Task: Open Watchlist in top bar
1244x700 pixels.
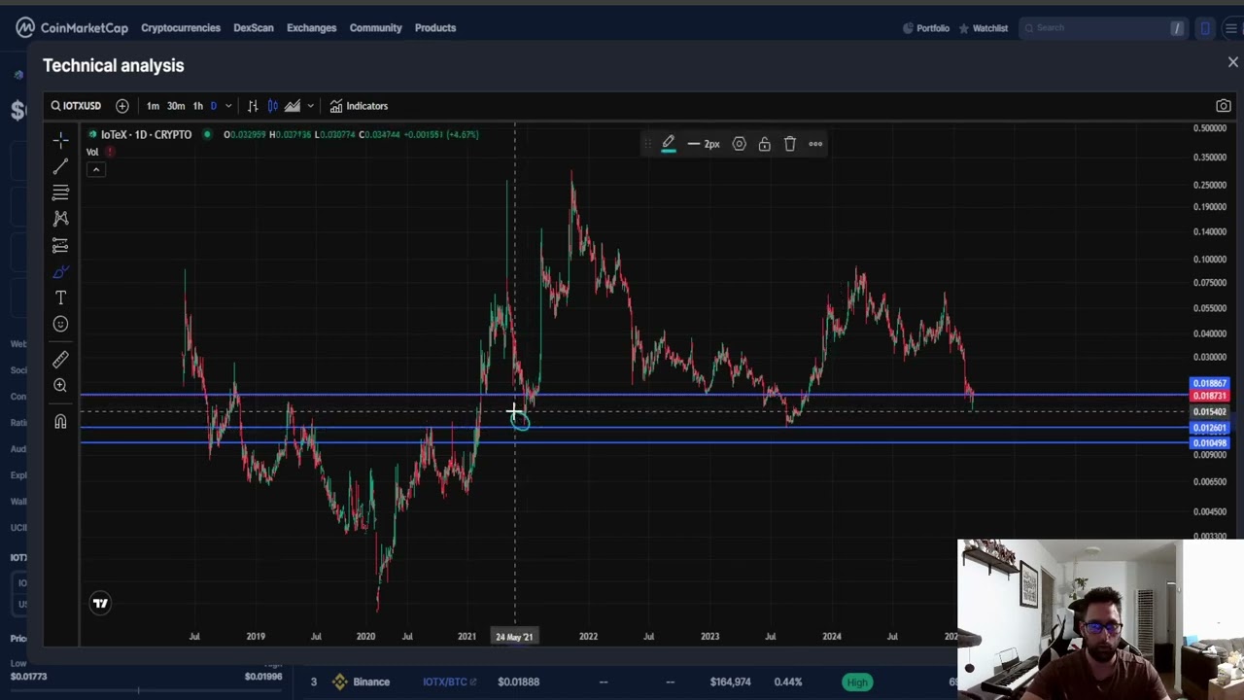Action: (983, 28)
